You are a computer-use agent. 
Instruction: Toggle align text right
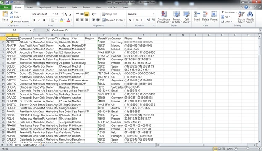(86, 20)
